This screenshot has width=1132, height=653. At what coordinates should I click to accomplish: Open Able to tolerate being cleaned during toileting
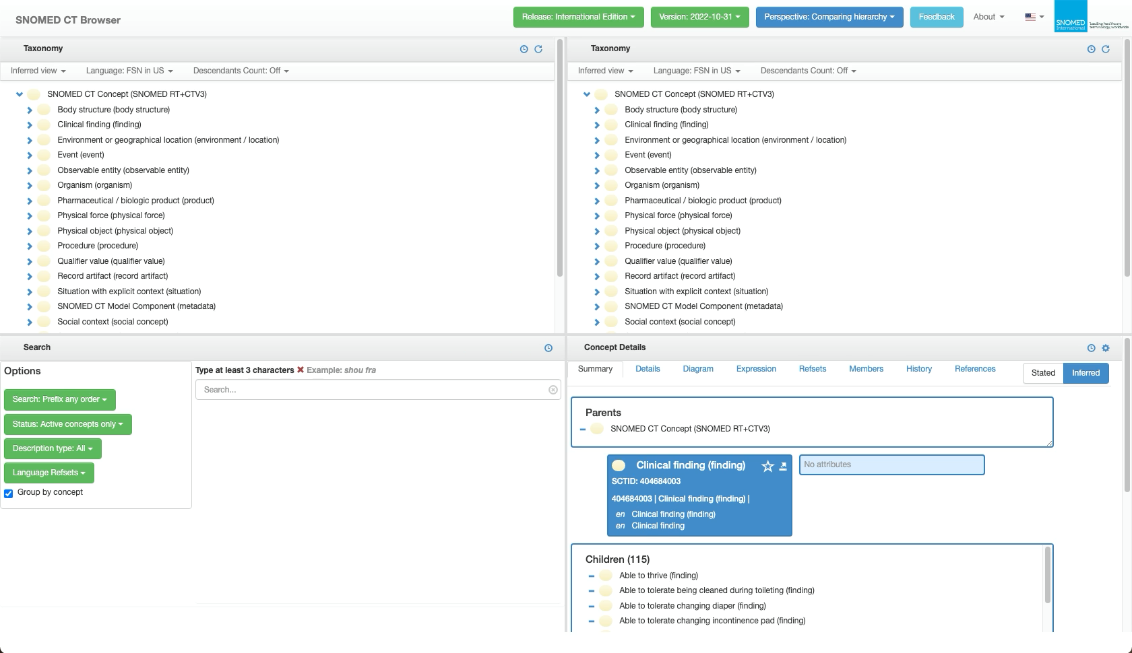(x=716, y=590)
